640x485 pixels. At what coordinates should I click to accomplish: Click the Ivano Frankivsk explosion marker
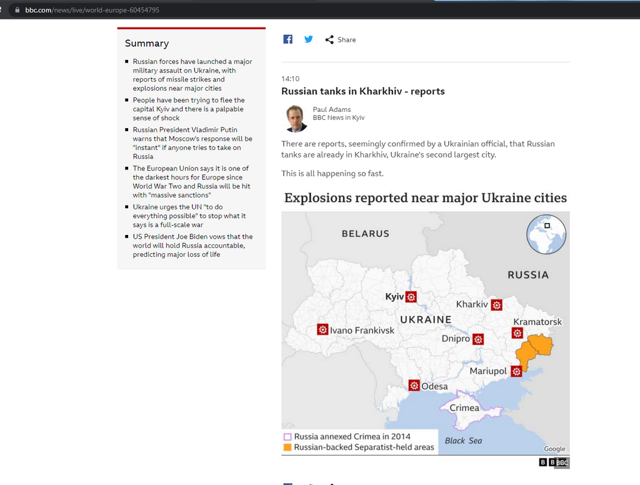[x=322, y=329]
